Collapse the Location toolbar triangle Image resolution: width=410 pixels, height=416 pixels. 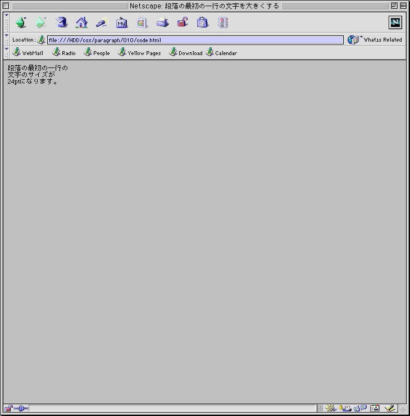7,35
